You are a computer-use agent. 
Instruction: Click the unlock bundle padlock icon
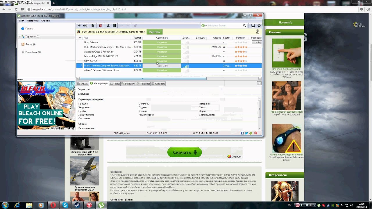135,26
